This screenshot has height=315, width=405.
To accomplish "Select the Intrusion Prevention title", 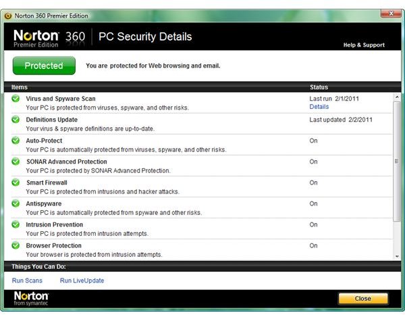I will [x=55, y=224].
